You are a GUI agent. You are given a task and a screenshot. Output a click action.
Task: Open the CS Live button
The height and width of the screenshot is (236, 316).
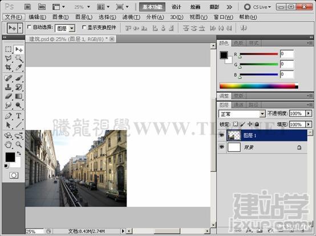tap(258, 7)
